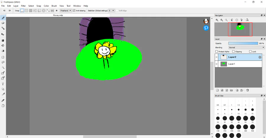Turn on the parallel line snap icon

point(26,11)
